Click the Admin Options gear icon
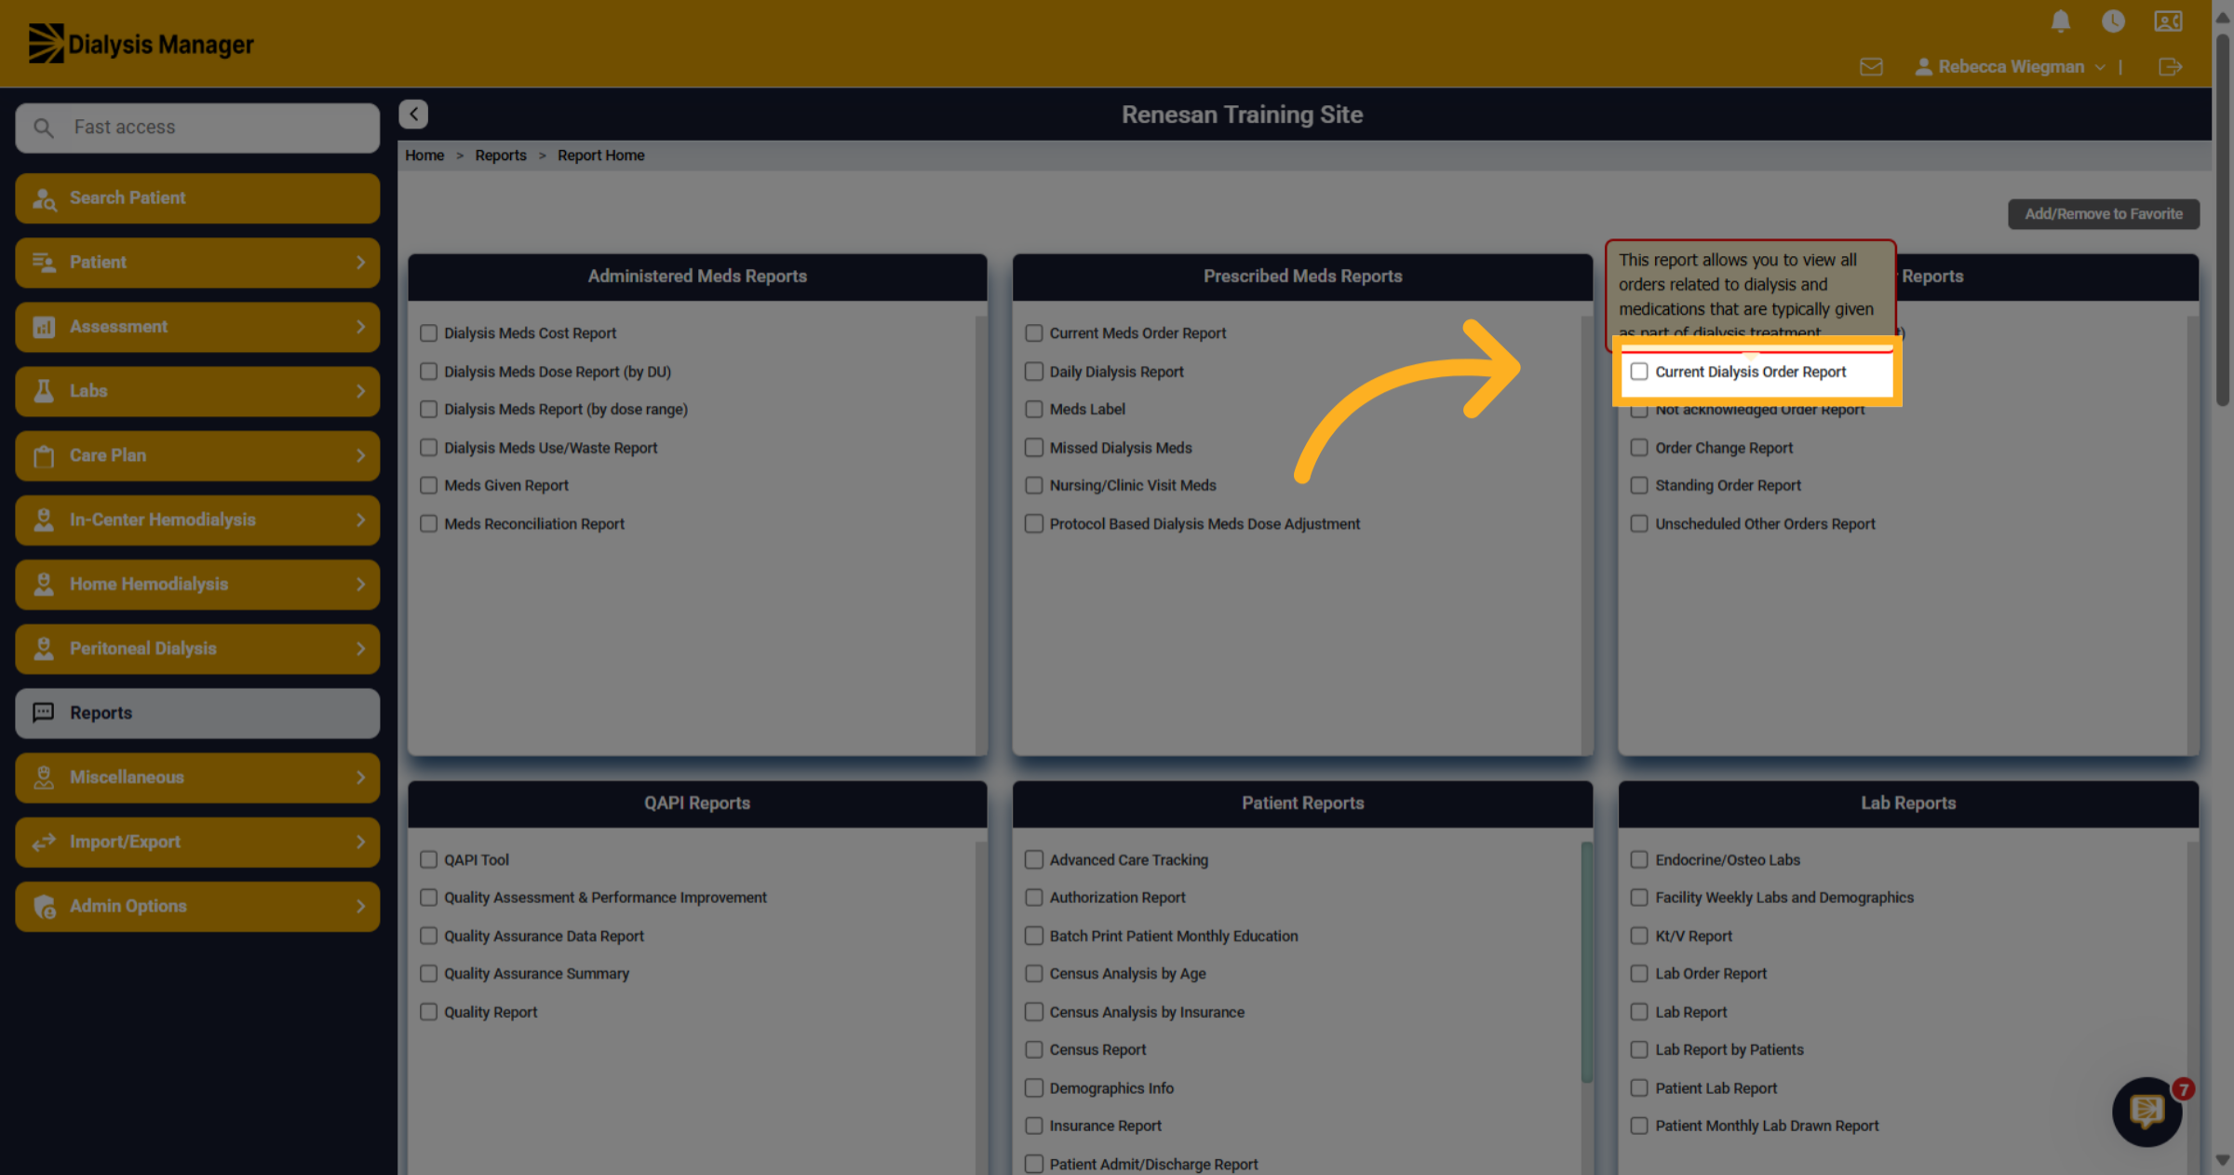 tap(44, 906)
